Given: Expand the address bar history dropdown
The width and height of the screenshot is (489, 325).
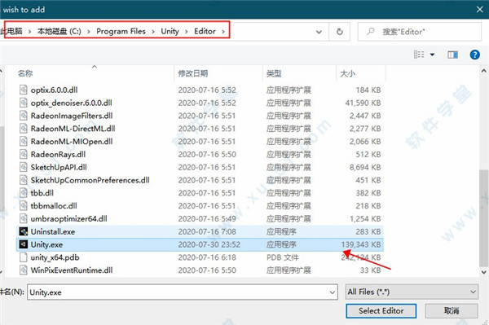Looking at the screenshot, I should (319, 32).
